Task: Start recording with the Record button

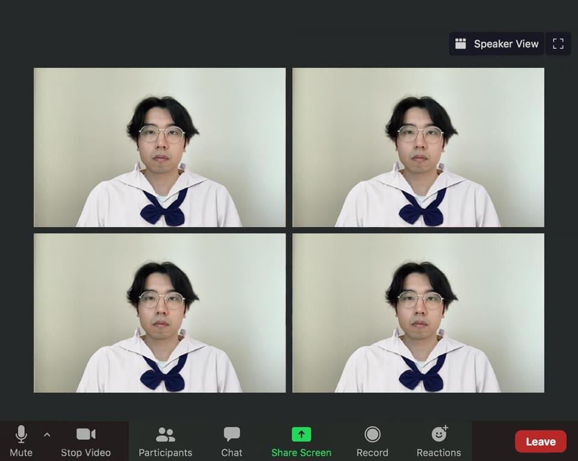Action: pyautogui.click(x=372, y=441)
